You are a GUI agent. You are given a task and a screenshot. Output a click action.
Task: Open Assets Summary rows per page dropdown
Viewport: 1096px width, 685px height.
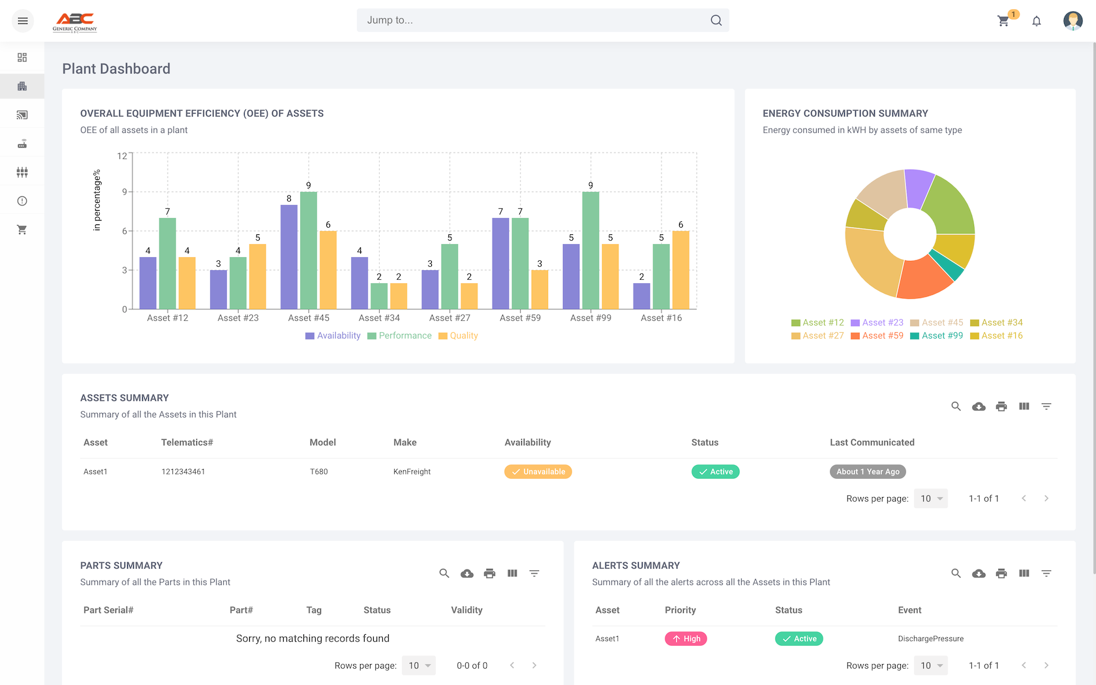point(931,498)
